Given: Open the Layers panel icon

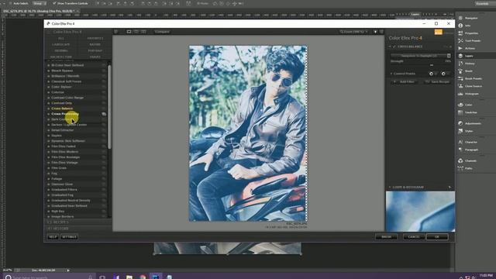Looking at the screenshot, I should [x=460, y=56].
